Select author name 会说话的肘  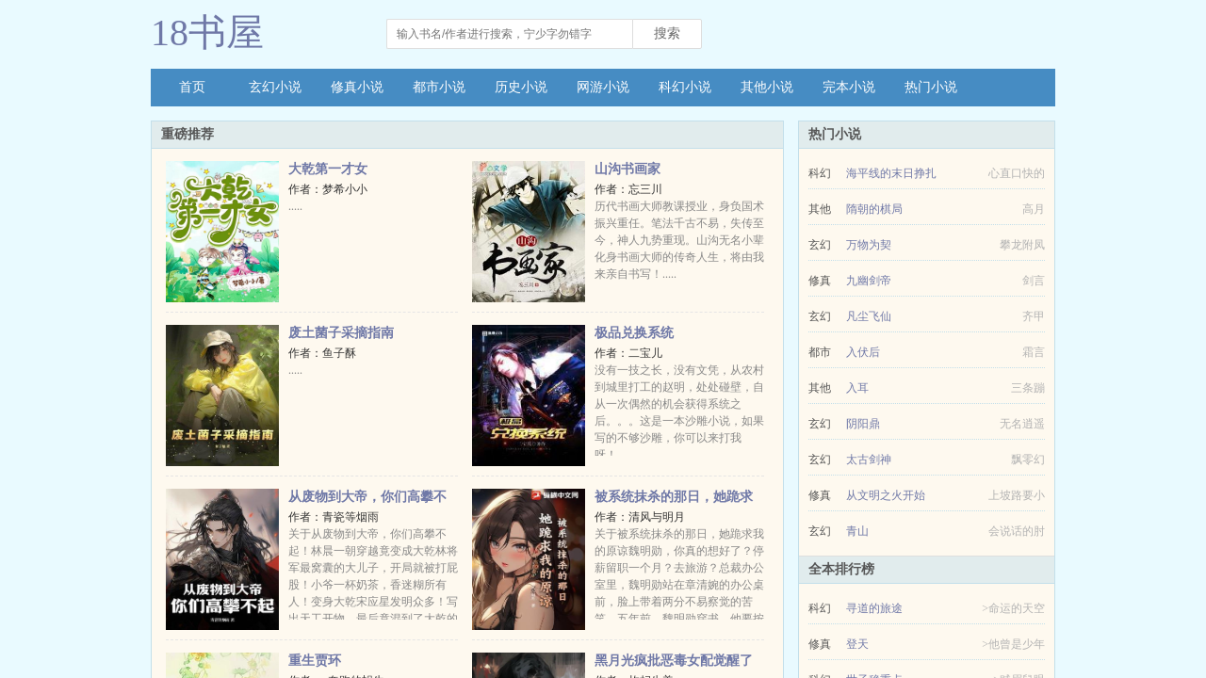tap(1017, 531)
